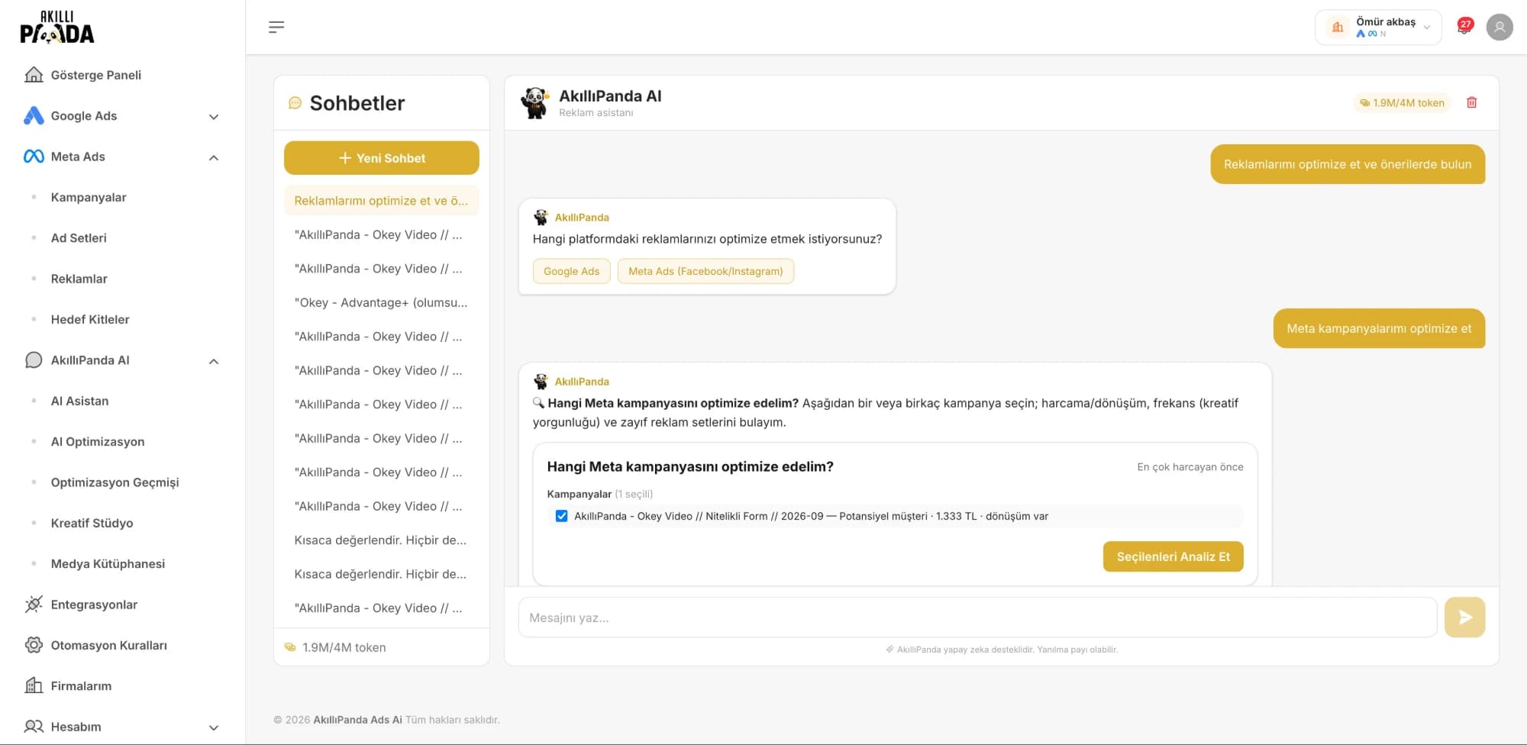
Task: Choose the Google Ads option chip
Action: (x=571, y=271)
